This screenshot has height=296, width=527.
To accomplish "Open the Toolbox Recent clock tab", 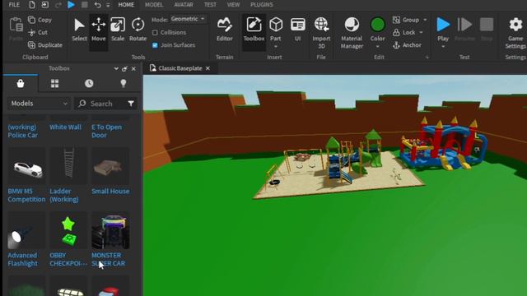I will pyautogui.click(x=89, y=83).
